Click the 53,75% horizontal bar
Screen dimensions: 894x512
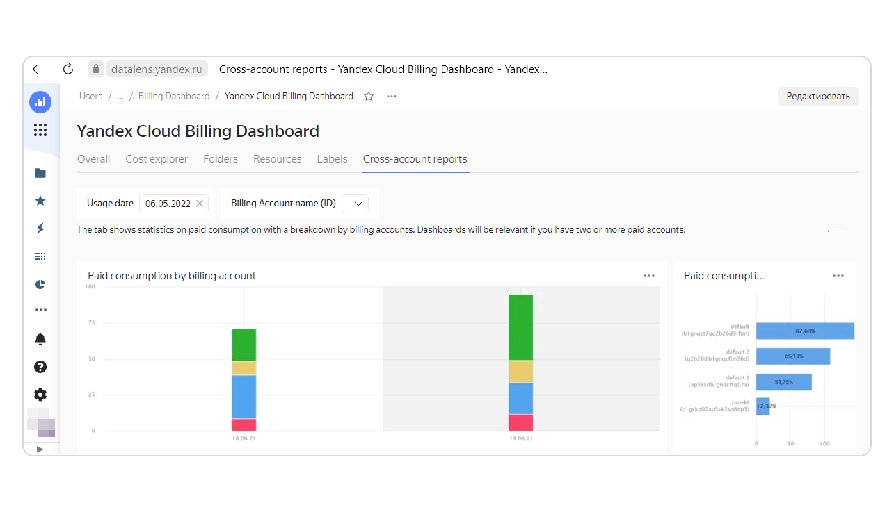[x=784, y=382]
